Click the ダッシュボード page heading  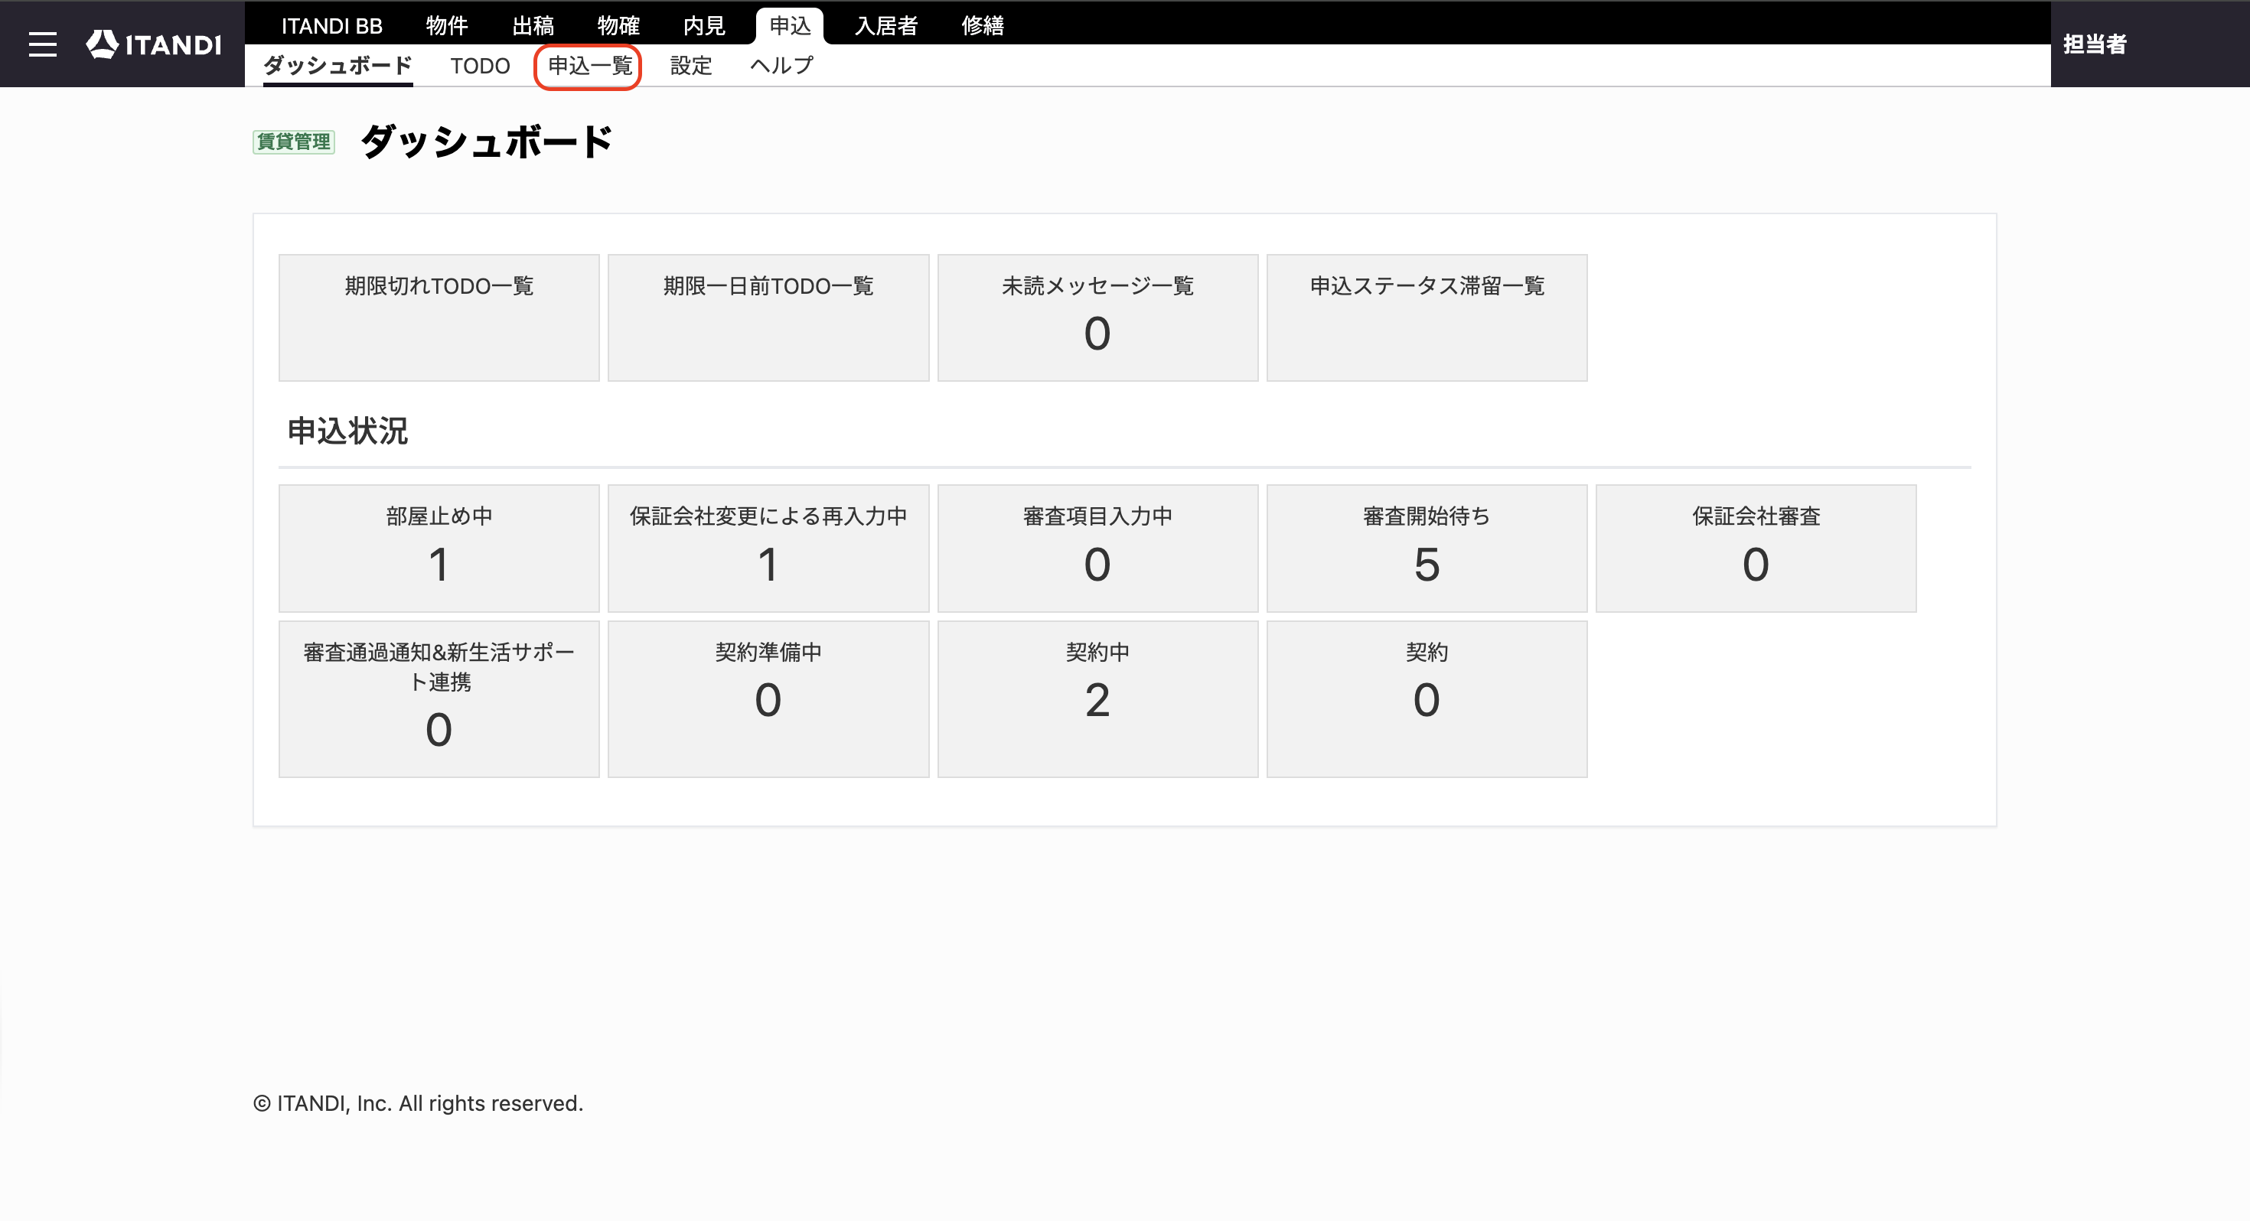[x=487, y=142]
